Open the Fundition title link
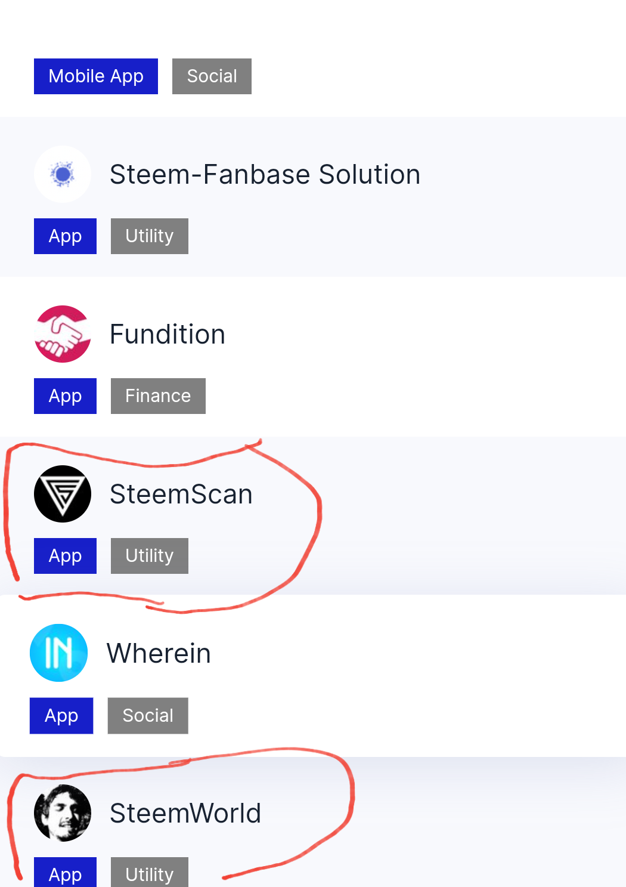Image resolution: width=626 pixels, height=887 pixels. 168,335
